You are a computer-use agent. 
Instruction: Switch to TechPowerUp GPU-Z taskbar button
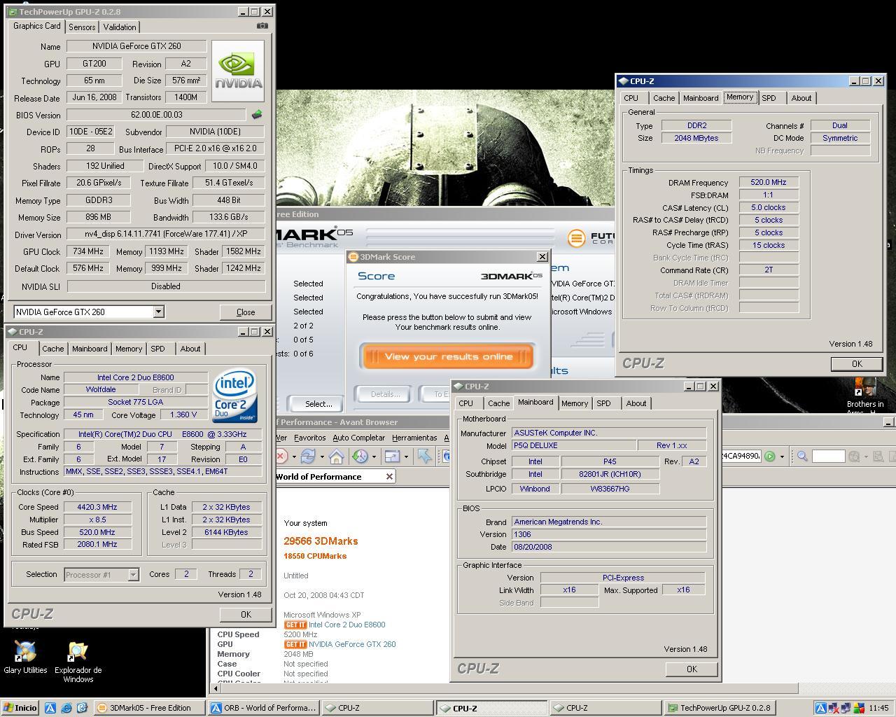click(720, 708)
